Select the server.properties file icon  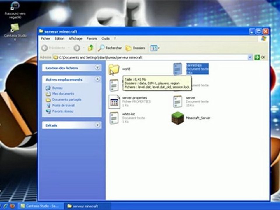click(x=114, y=102)
